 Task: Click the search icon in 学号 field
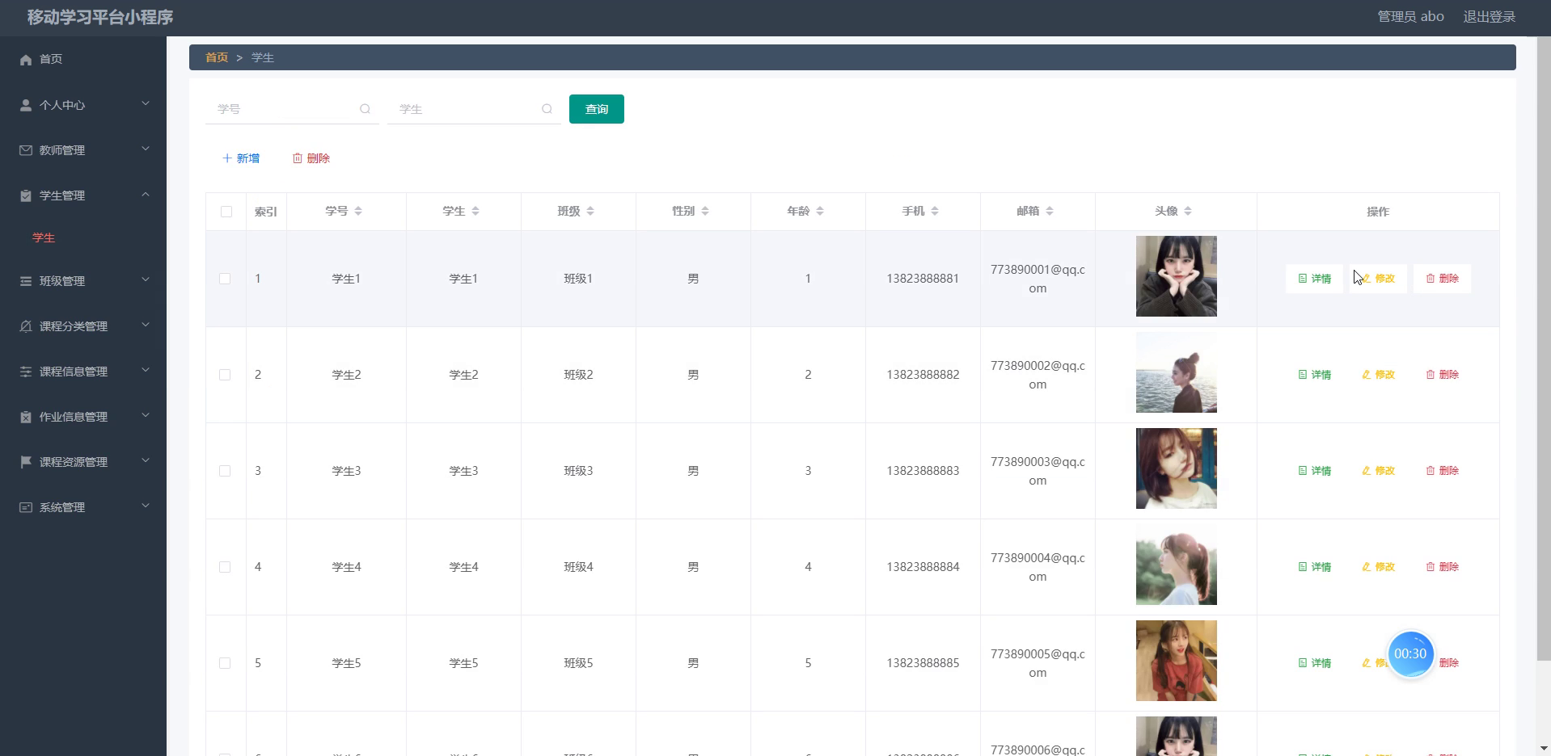pyautogui.click(x=366, y=109)
